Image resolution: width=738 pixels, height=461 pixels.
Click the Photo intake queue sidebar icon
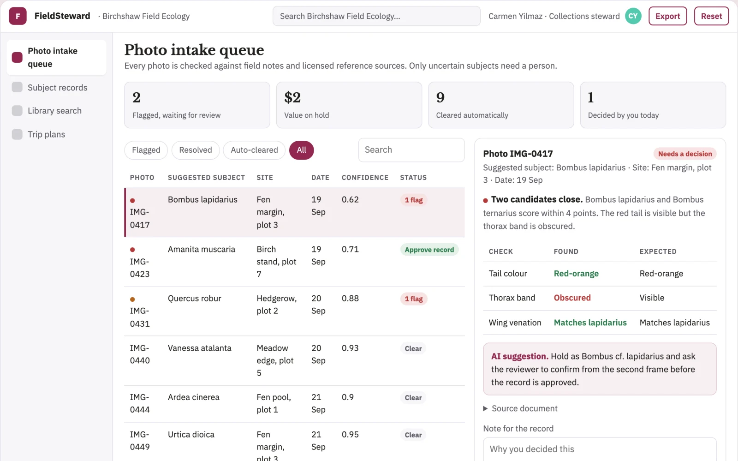[17, 57]
